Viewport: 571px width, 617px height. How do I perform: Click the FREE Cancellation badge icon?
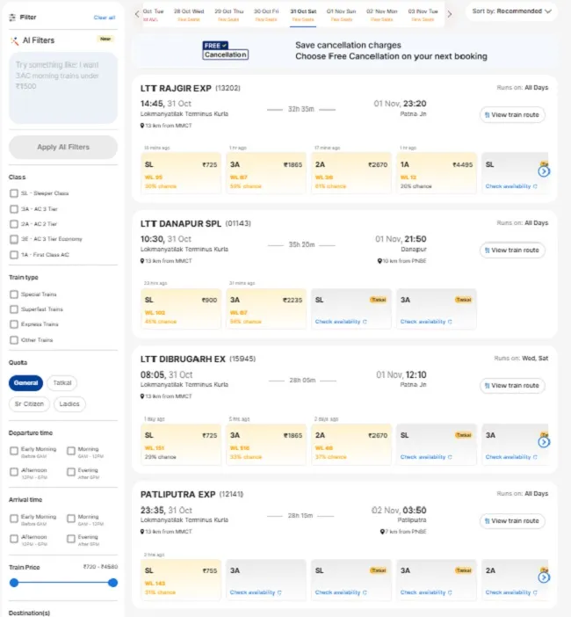click(x=226, y=50)
